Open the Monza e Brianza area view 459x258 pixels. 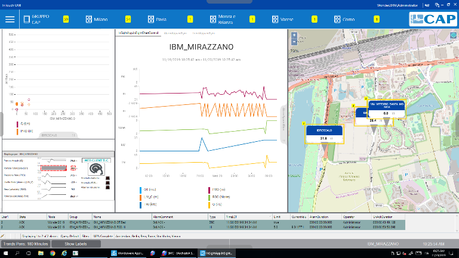(x=223, y=19)
